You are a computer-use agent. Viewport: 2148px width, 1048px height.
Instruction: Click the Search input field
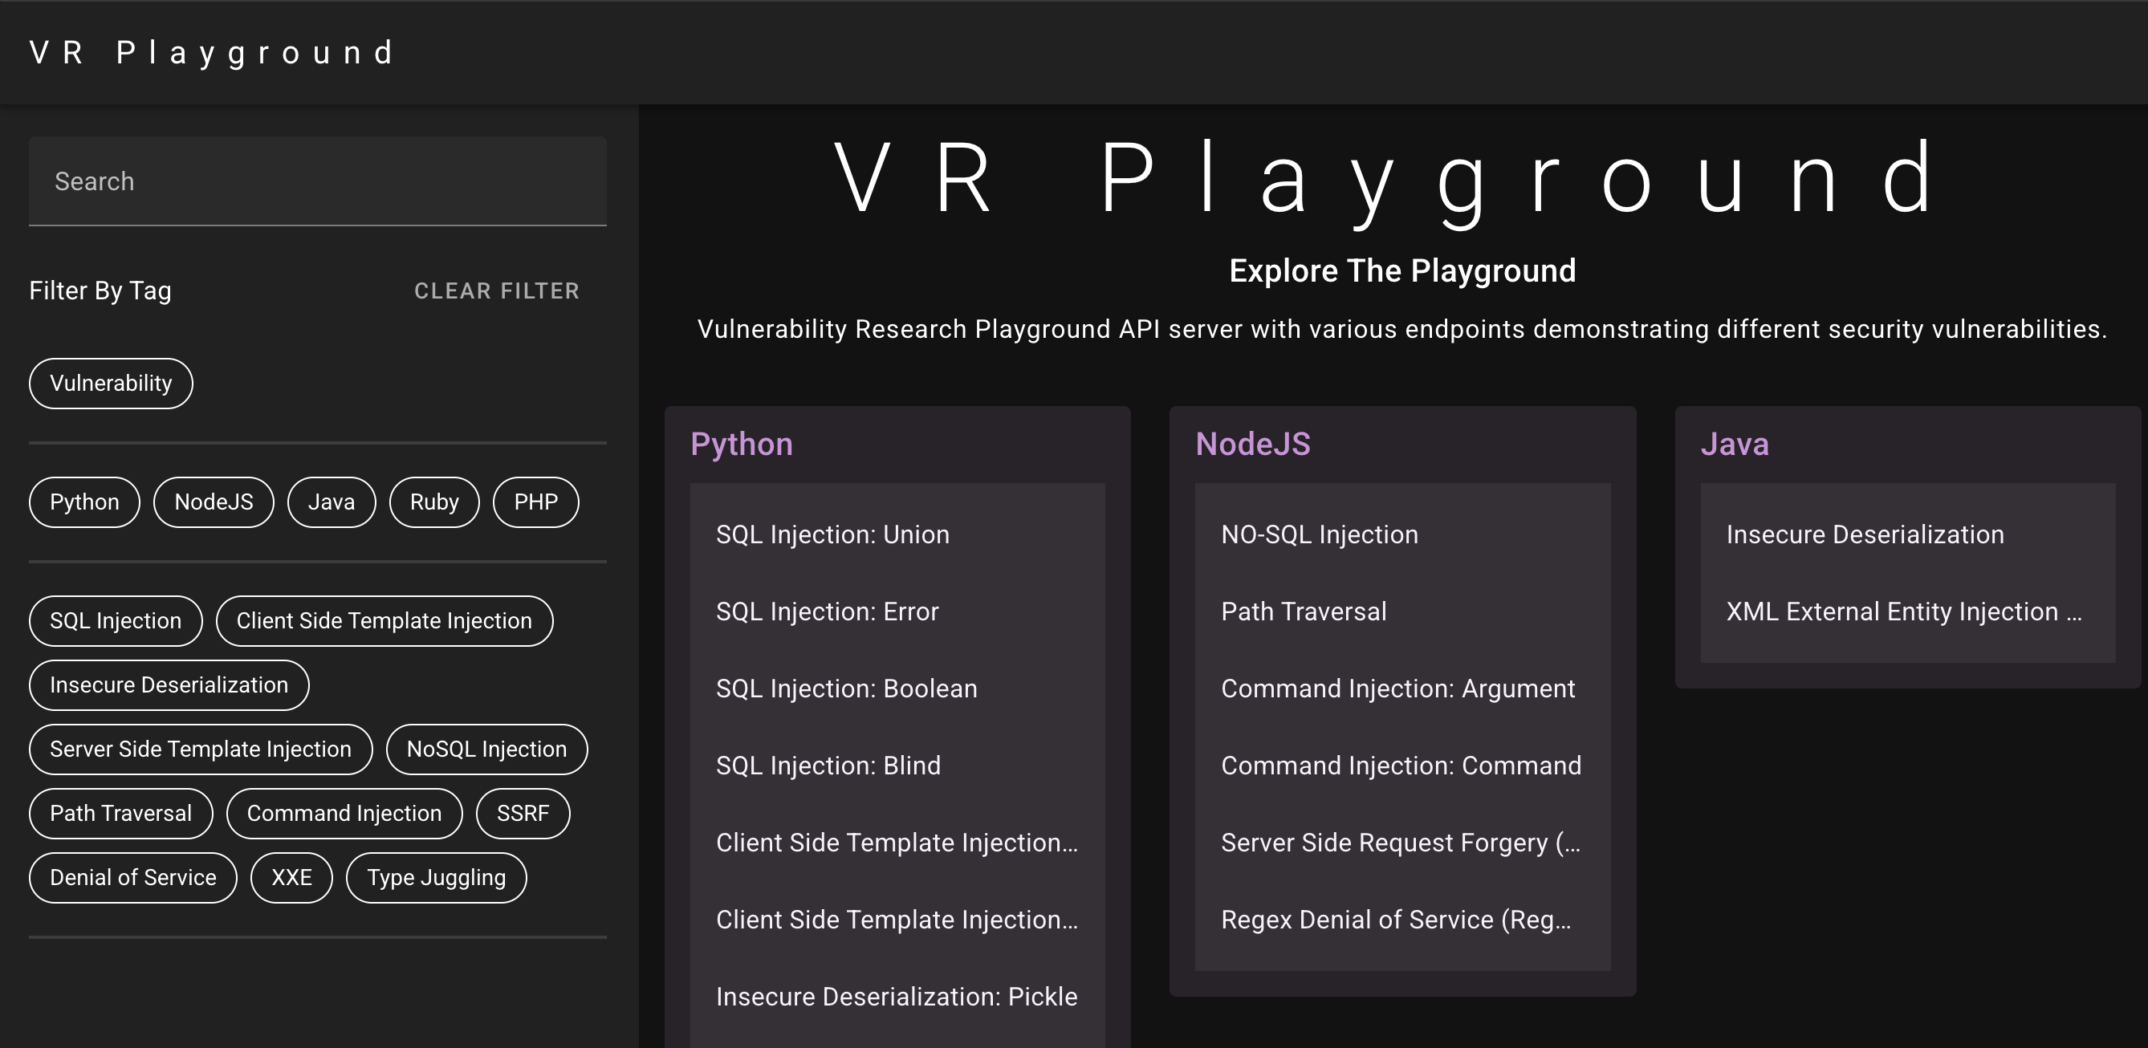(x=317, y=181)
